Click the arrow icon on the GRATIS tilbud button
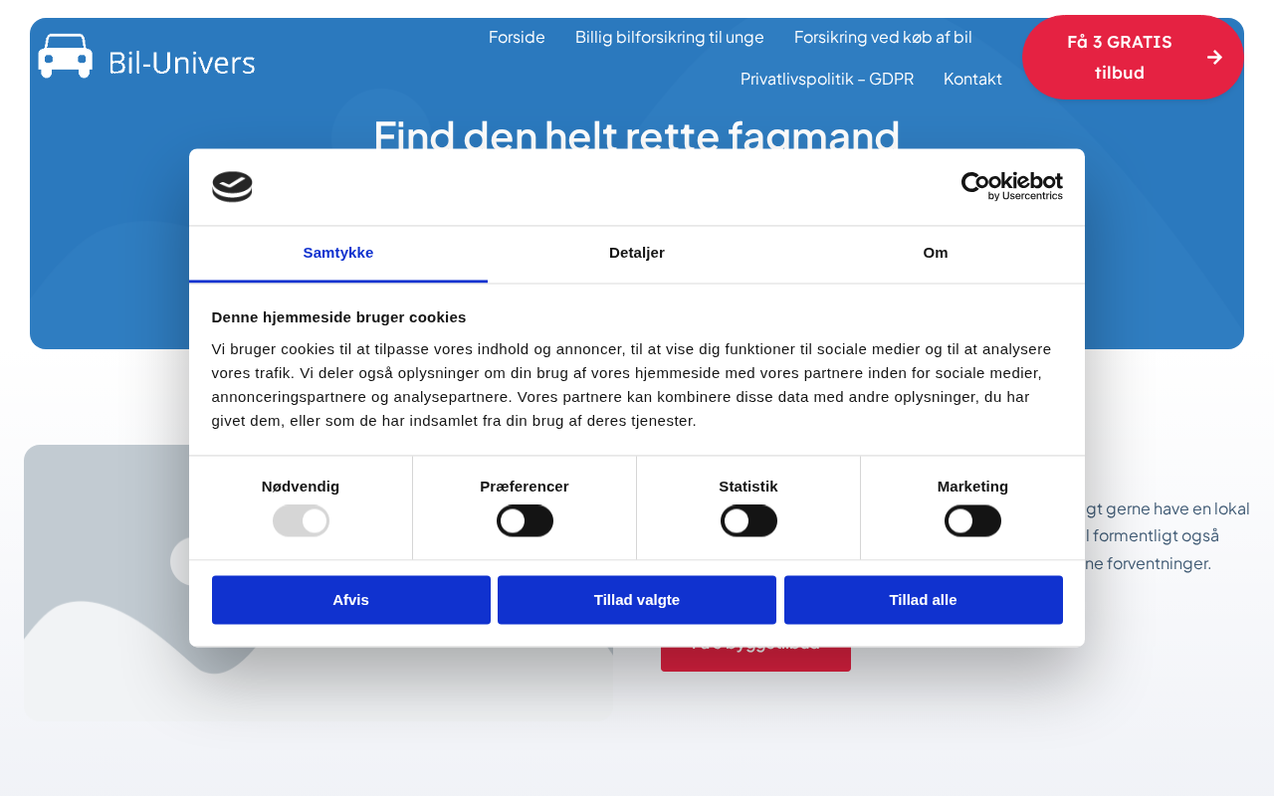The image size is (1274, 796). pos(1214,57)
